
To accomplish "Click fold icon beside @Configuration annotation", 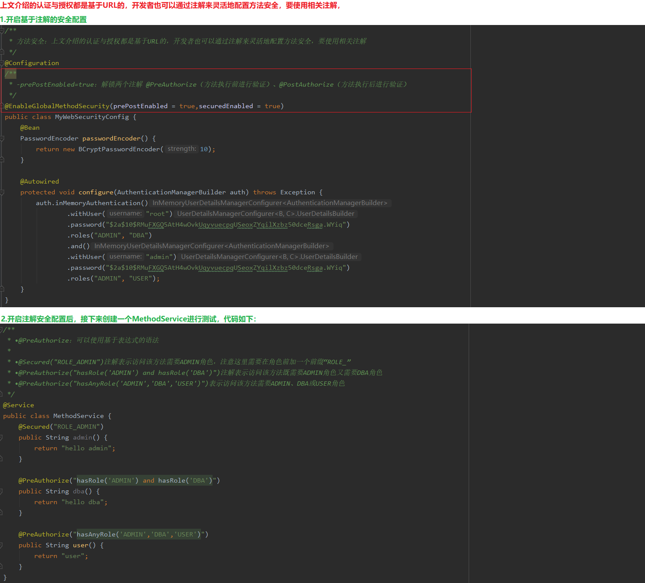I will tap(2, 63).
